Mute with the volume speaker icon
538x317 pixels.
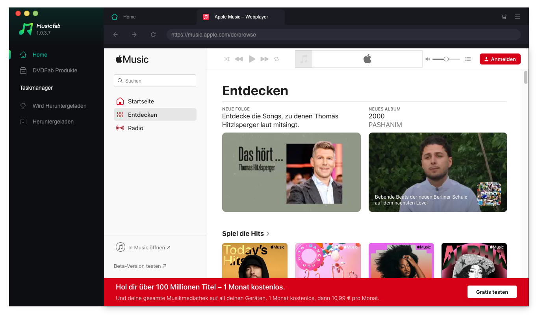(427, 59)
